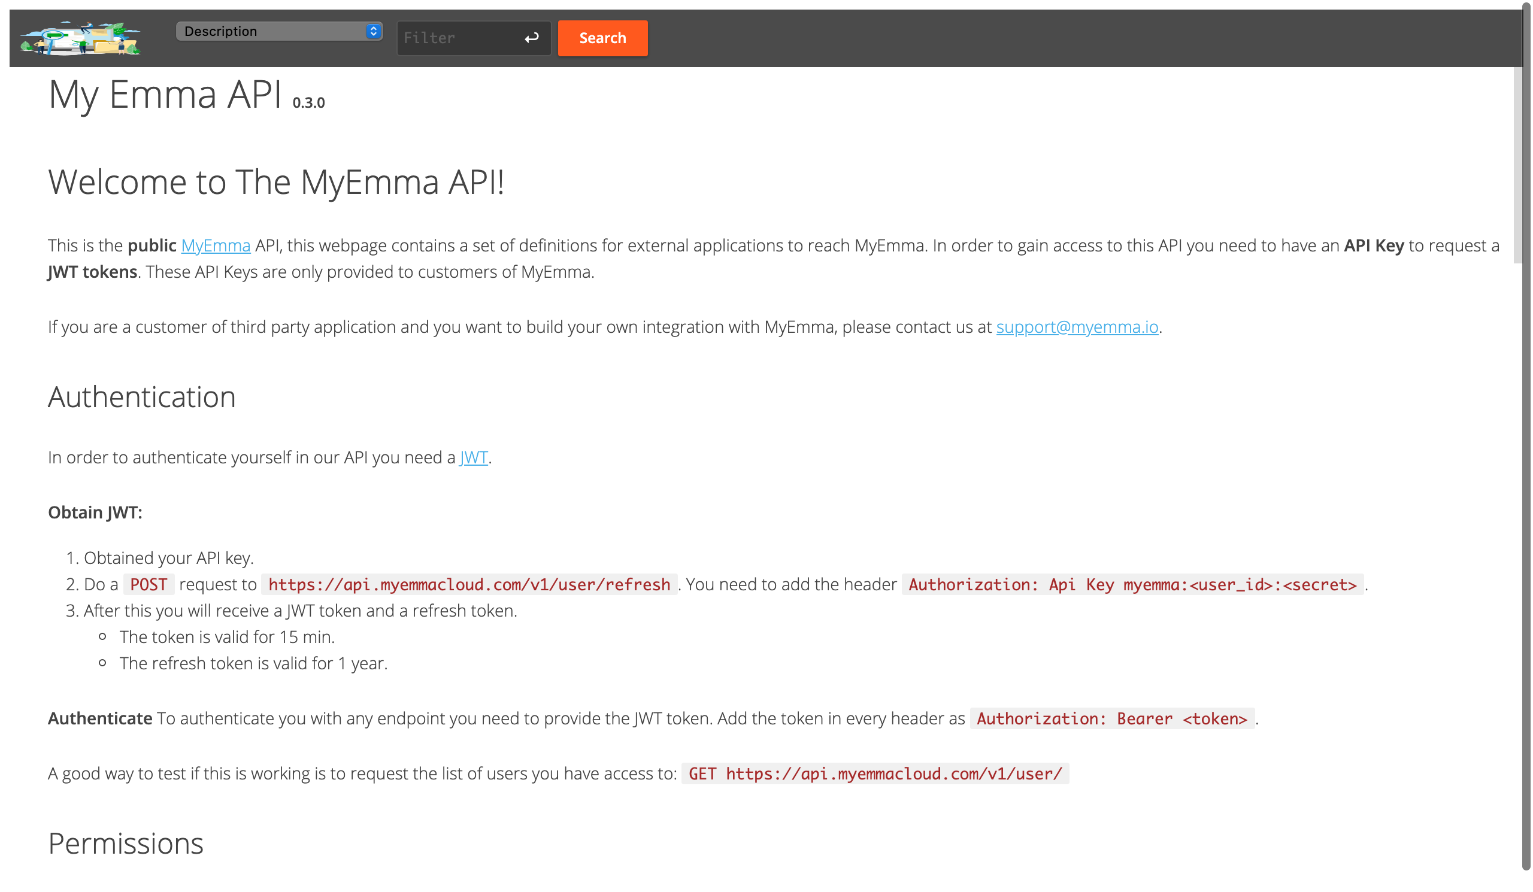Click the Filter input field

[x=473, y=38]
